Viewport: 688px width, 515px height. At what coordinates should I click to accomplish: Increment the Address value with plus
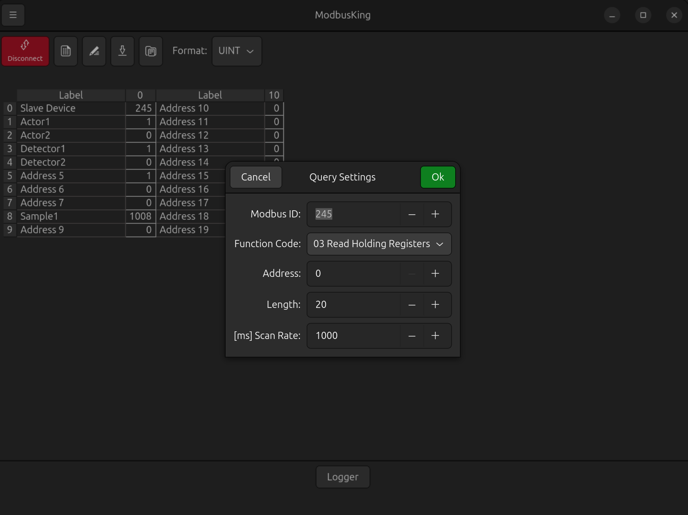pos(435,274)
